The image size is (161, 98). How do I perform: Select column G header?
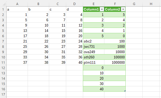[134, 4]
